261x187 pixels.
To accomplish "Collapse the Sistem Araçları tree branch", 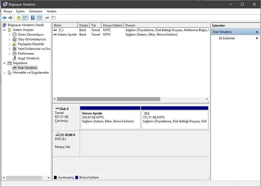I will (4, 30).
